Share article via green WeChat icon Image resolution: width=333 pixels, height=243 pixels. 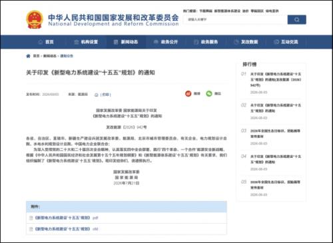[x=209, y=94]
